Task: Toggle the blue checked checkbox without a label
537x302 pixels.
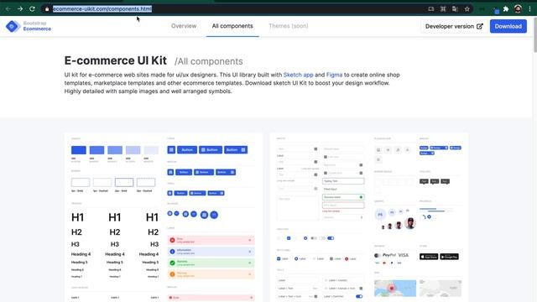Action: click(x=289, y=238)
